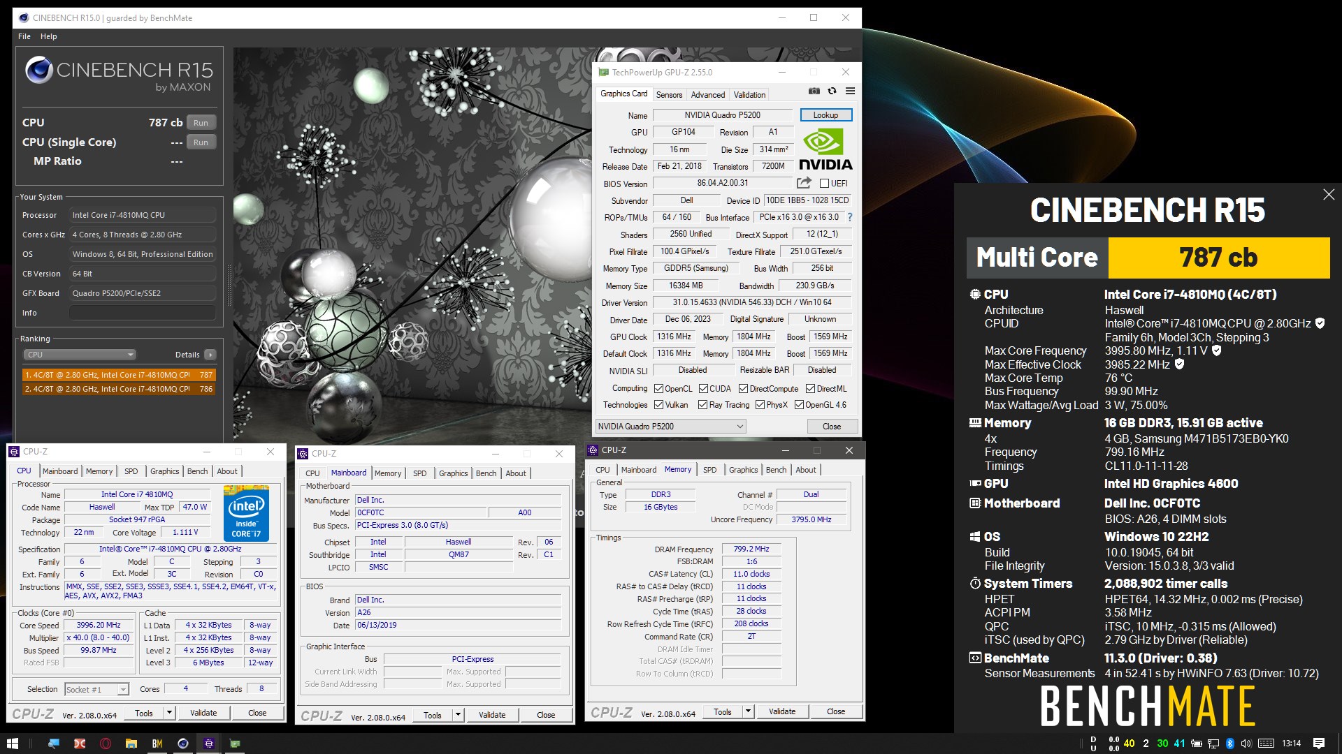This screenshot has width=1342, height=754.
Task: Close the BenchMate result overlay with X
Action: pyautogui.click(x=1329, y=195)
